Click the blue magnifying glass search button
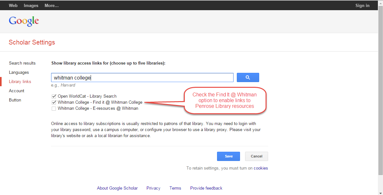 click(248, 77)
